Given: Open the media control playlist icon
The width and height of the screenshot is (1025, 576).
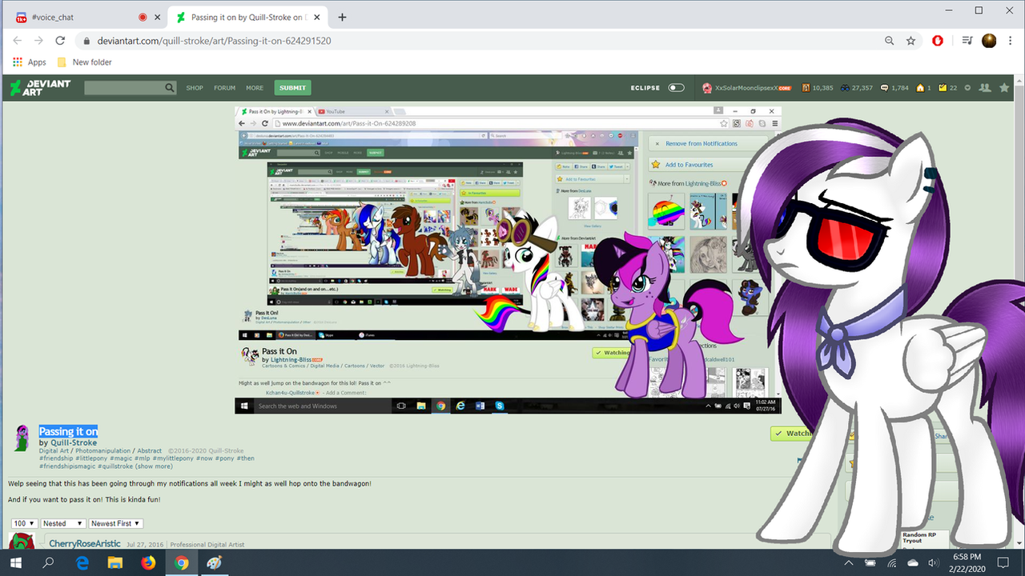Looking at the screenshot, I should 967,41.
